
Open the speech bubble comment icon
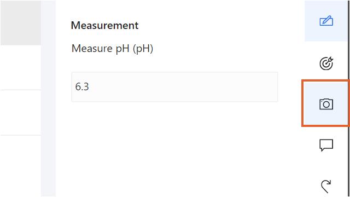(326, 145)
